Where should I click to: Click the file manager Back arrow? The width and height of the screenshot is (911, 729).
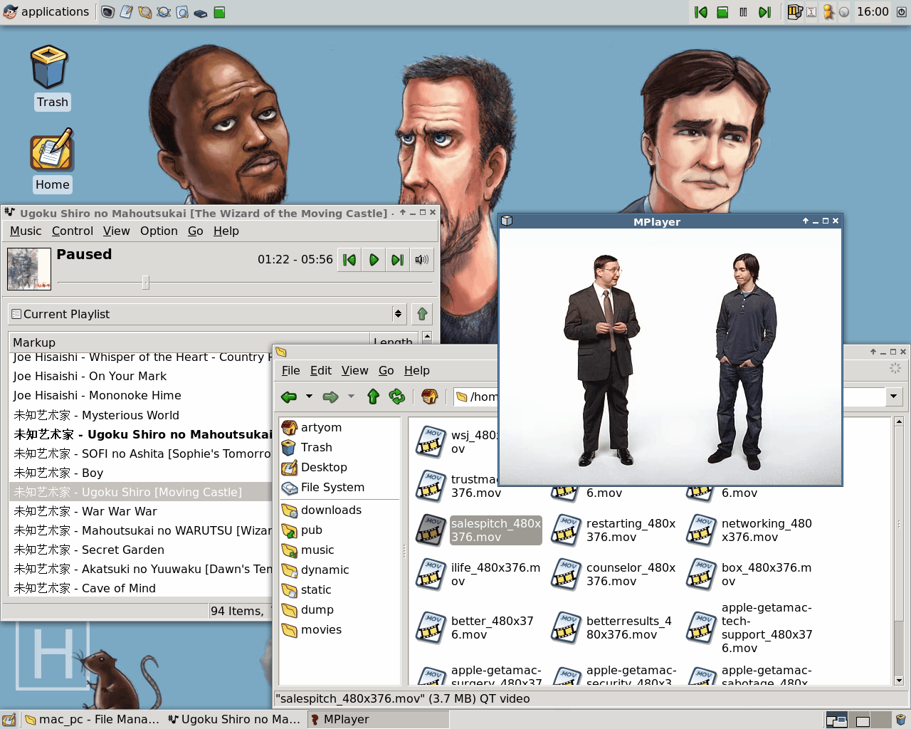click(289, 397)
